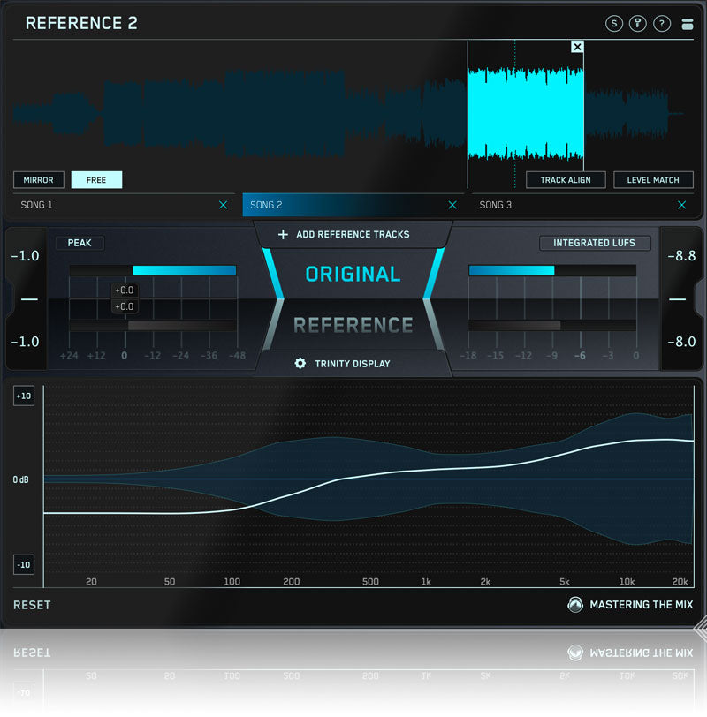
Task: Click the MASTERING THE MIX text link
Action: [642, 605]
